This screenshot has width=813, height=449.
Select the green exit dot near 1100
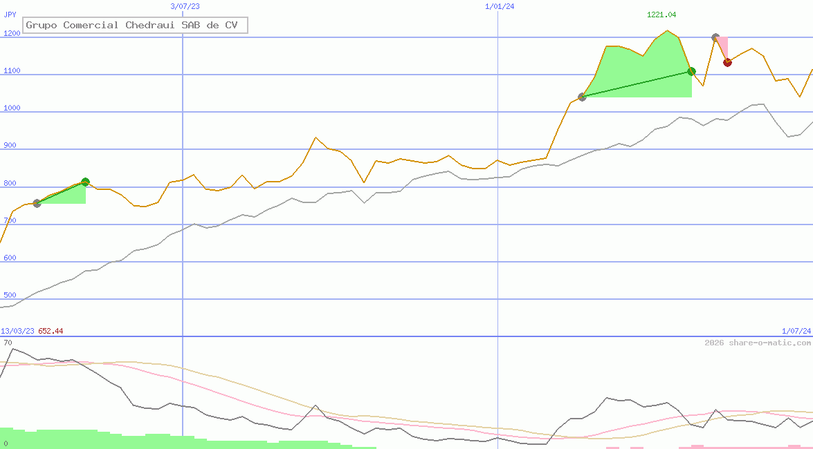click(x=691, y=71)
